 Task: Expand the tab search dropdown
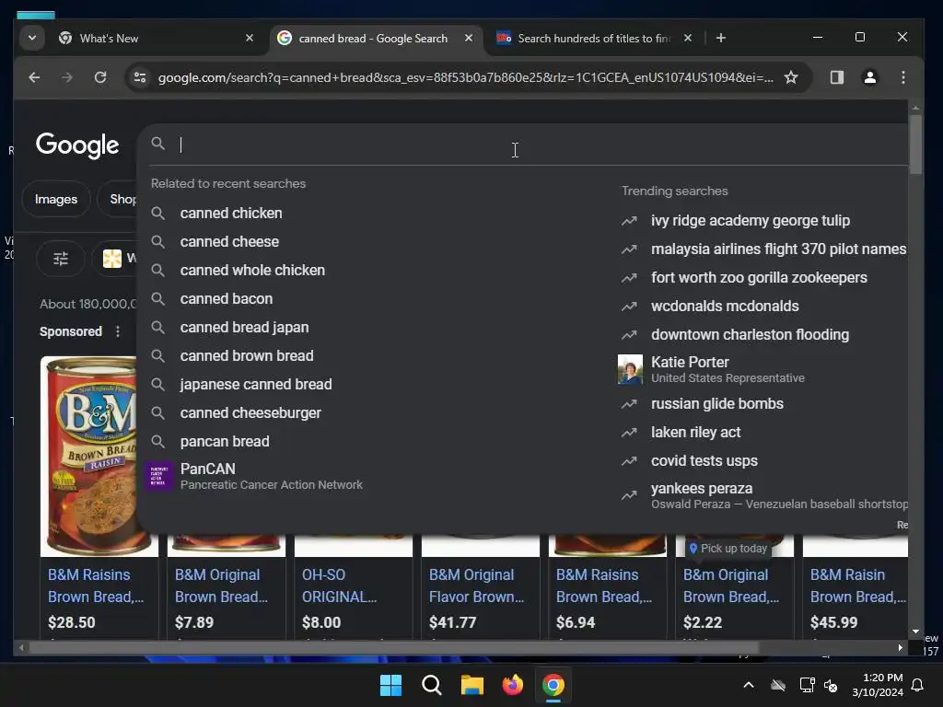32,38
